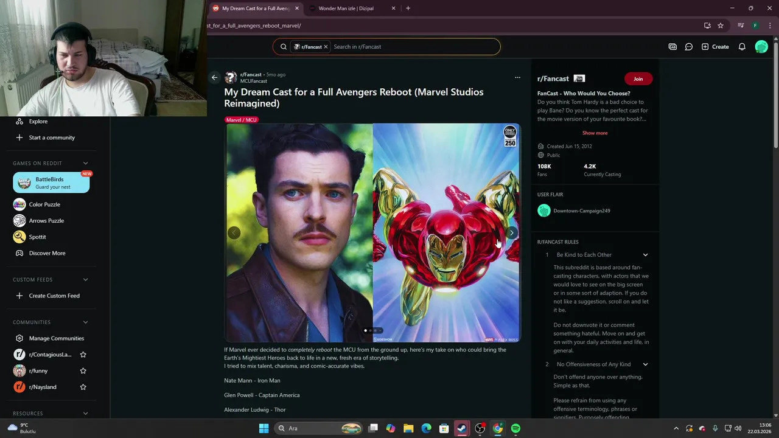Viewport: 779px width, 438px height.
Task: Open the Windows Start menu
Action: tap(264, 428)
